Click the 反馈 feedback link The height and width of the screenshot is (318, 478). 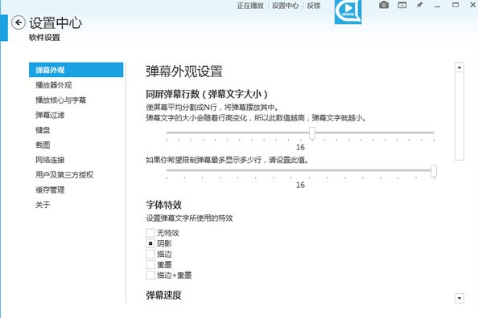(313, 6)
